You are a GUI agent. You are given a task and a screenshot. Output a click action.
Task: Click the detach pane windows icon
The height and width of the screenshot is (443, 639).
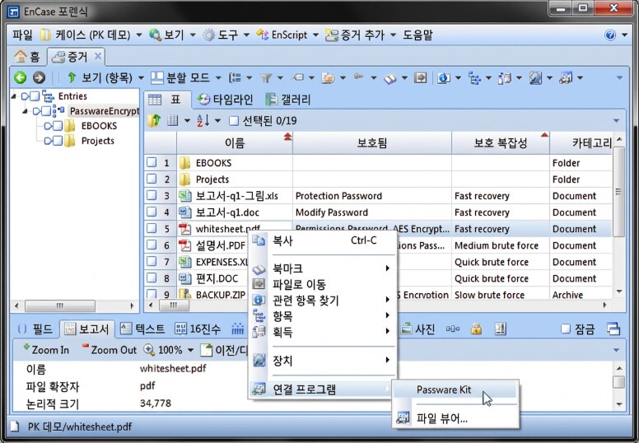pyautogui.click(x=613, y=329)
